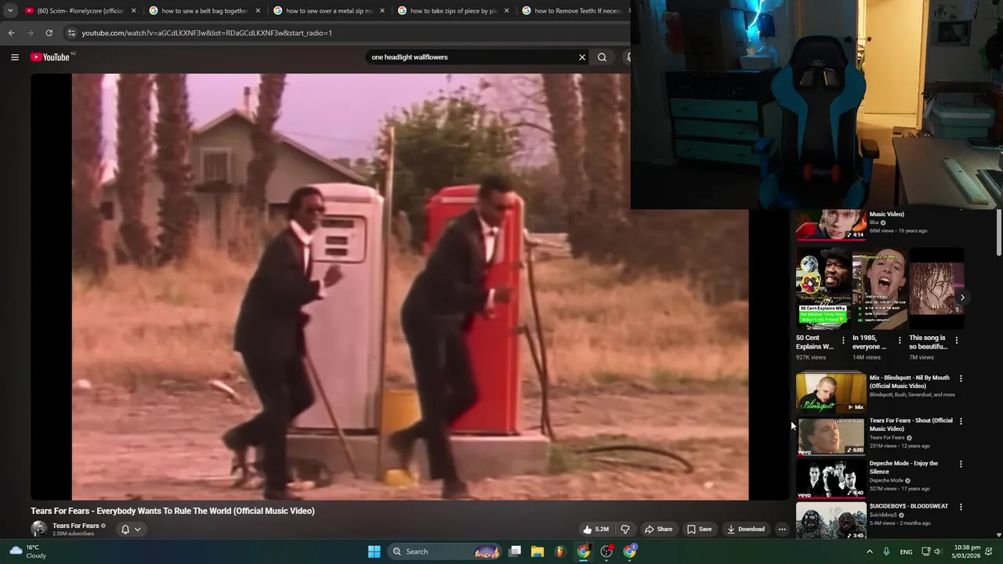Open the 'In 1985, everyone' short
This screenshot has width=1003, height=564.
[x=879, y=287]
